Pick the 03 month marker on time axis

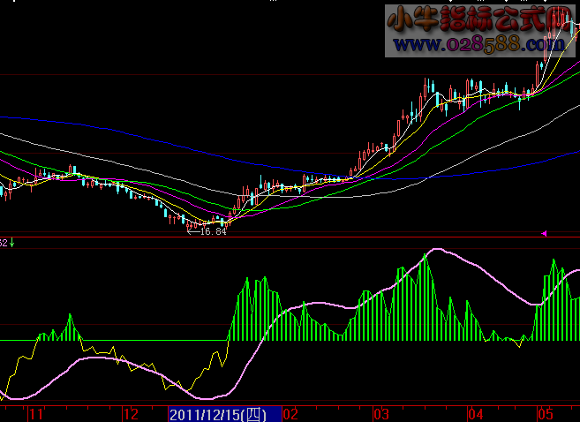click(380, 414)
